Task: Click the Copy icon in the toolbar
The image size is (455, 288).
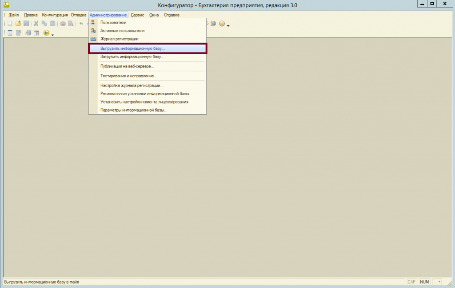Action: [x=44, y=24]
